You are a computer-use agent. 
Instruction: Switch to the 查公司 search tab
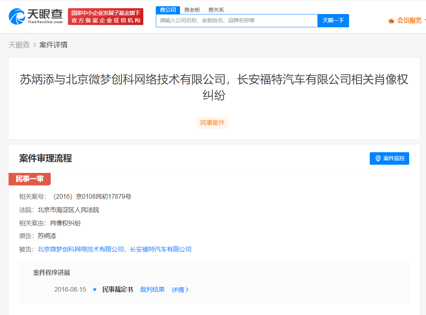(168, 10)
